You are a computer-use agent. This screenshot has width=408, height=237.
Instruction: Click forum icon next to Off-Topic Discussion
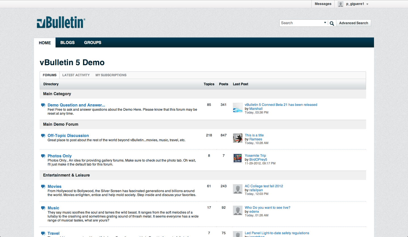pos(43,136)
